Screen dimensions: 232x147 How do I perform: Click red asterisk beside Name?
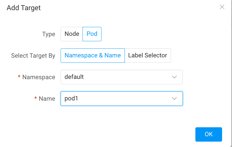point(36,99)
